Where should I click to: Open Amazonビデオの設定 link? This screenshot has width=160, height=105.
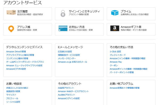tap(16, 69)
